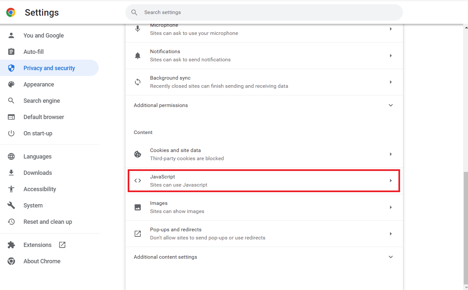The height and width of the screenshot is (290, 468).
Task: Click the Notifications bell icon
Action: pos(138,55)
